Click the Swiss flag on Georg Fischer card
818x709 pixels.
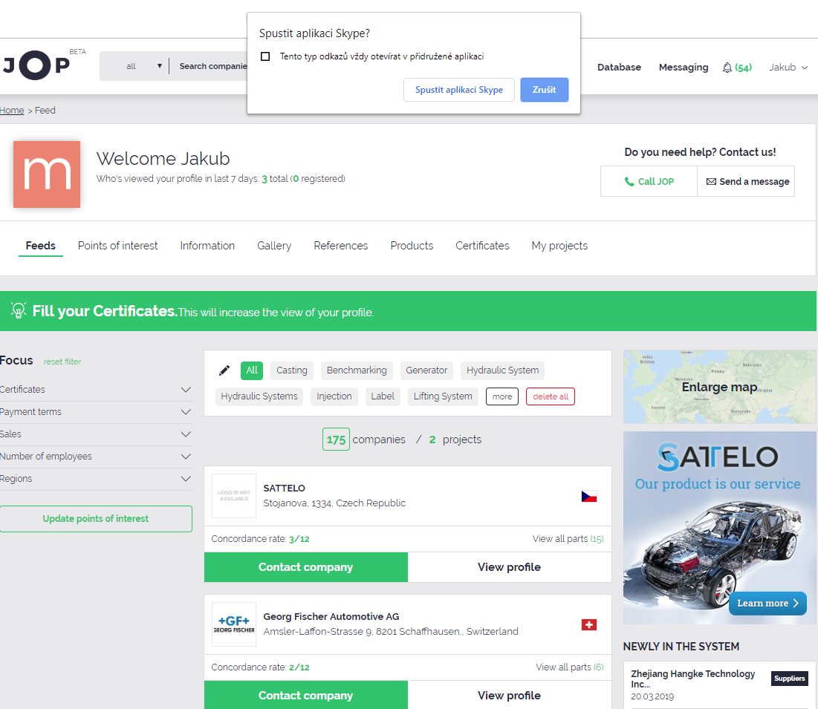coord(589,624)
